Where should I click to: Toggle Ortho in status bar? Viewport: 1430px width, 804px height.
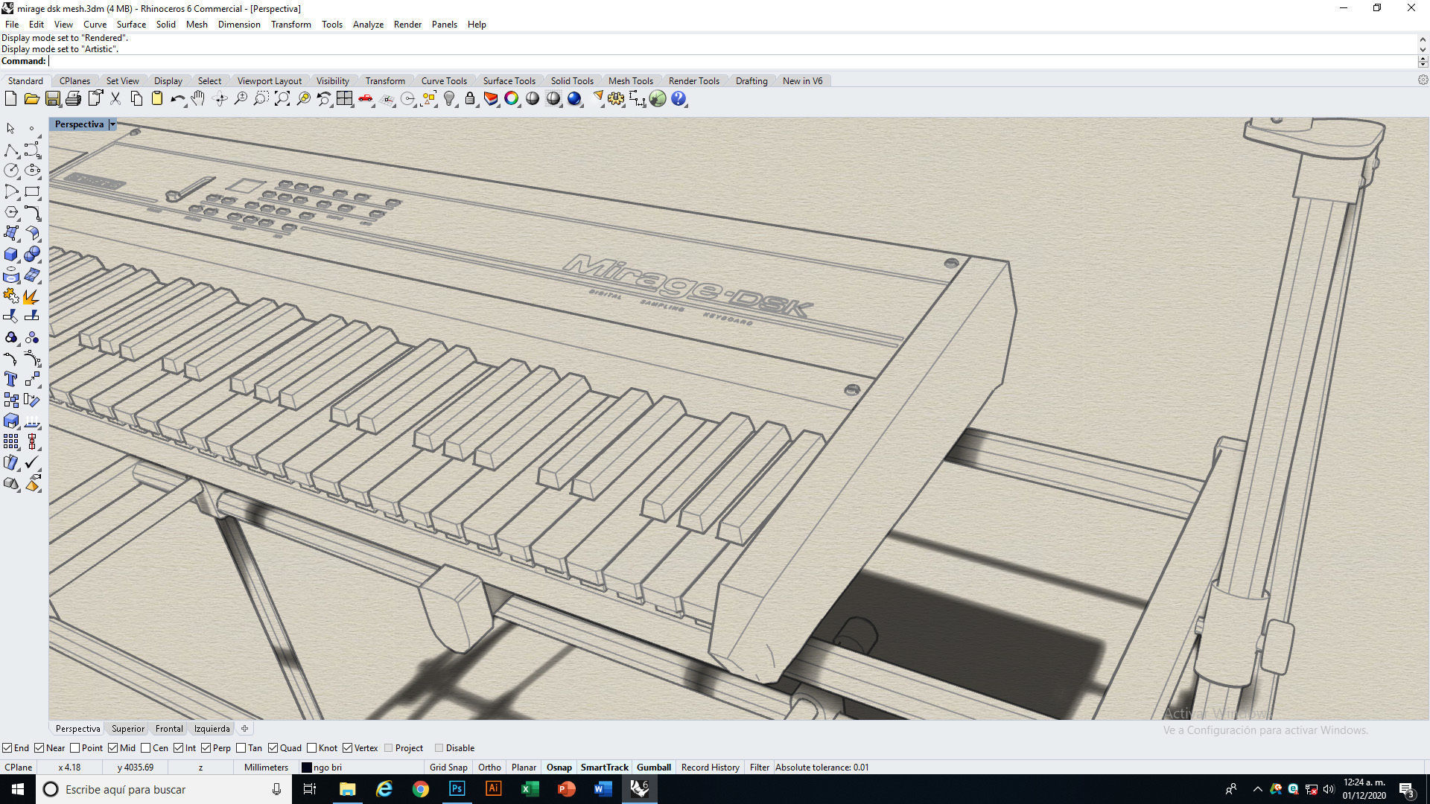click(489, 768)
